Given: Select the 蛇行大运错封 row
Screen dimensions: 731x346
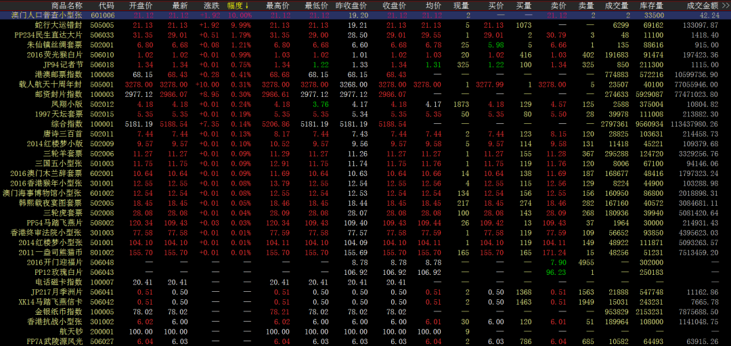Looking at the screenshot, I should pos(365,25).
